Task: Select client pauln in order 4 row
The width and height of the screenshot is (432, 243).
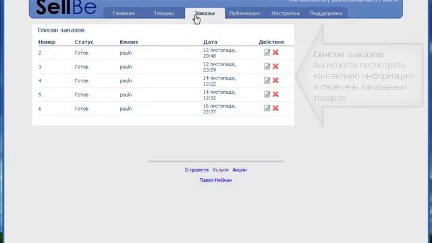Action: tap(126, 81)
